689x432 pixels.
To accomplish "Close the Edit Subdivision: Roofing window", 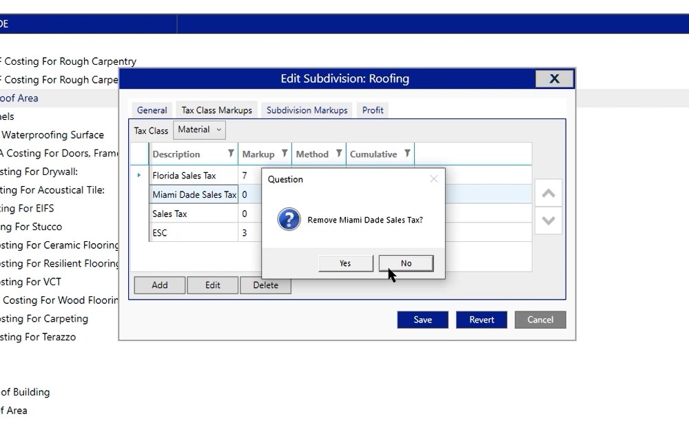I will [554, 79].
